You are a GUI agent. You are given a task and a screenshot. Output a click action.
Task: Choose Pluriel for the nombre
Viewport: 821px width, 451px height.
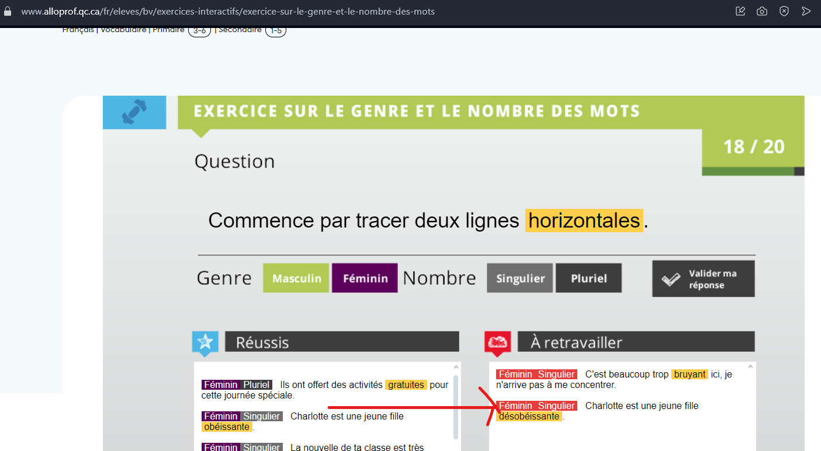pos(588,278)
